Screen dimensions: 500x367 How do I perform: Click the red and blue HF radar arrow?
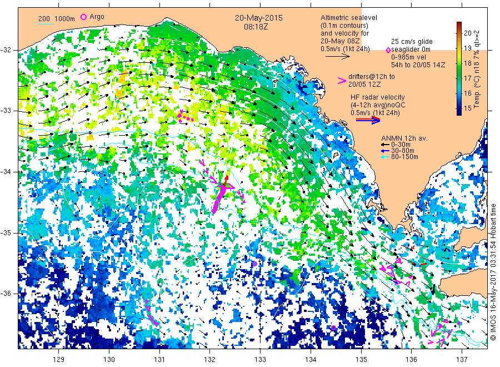coord(368,120)
